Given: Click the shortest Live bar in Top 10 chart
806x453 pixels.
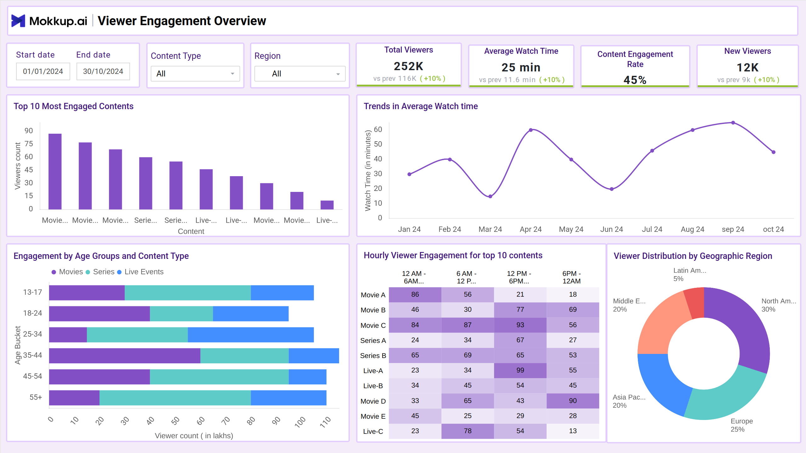Looking at the screenshot, I should click(327, 205).
